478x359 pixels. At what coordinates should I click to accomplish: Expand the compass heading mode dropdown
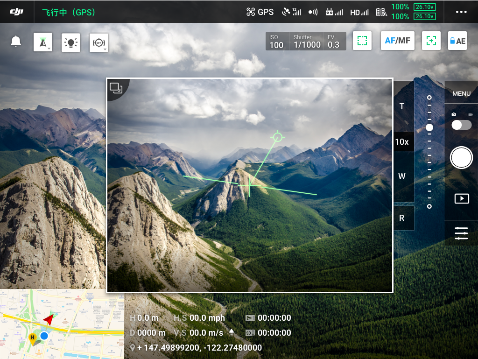click(x=43, y=42)
